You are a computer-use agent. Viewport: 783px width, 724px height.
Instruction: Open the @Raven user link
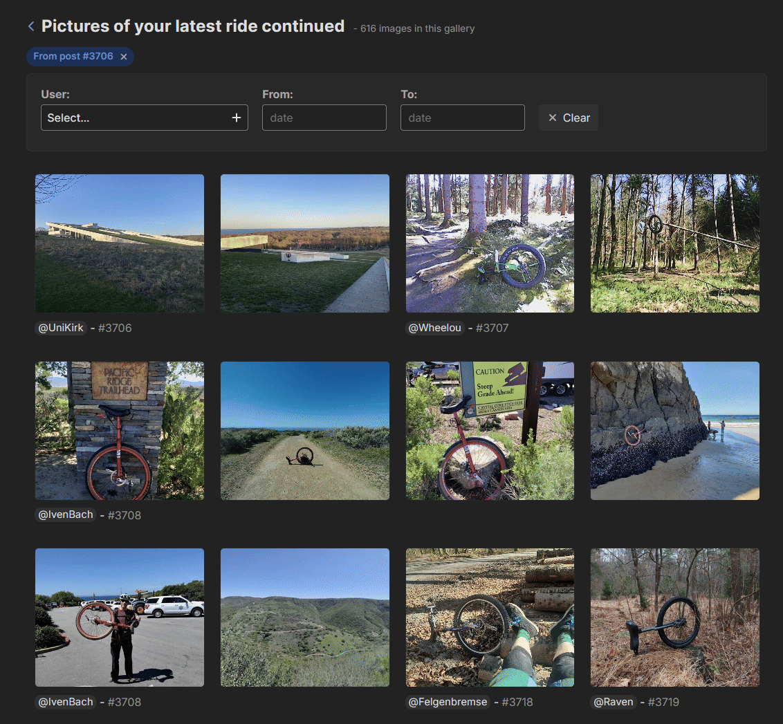click(614, 702)
